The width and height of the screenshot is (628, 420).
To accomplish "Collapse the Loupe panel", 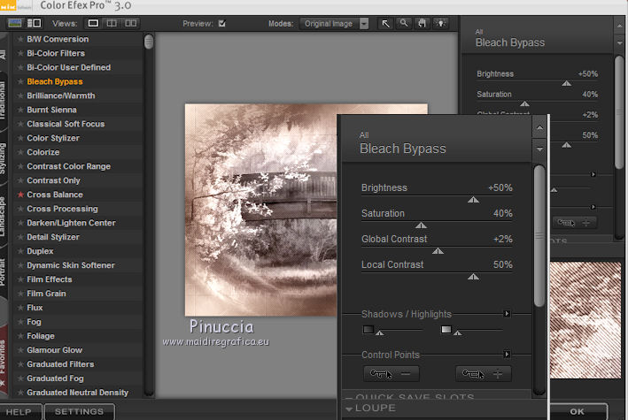I will click(350, 409).
